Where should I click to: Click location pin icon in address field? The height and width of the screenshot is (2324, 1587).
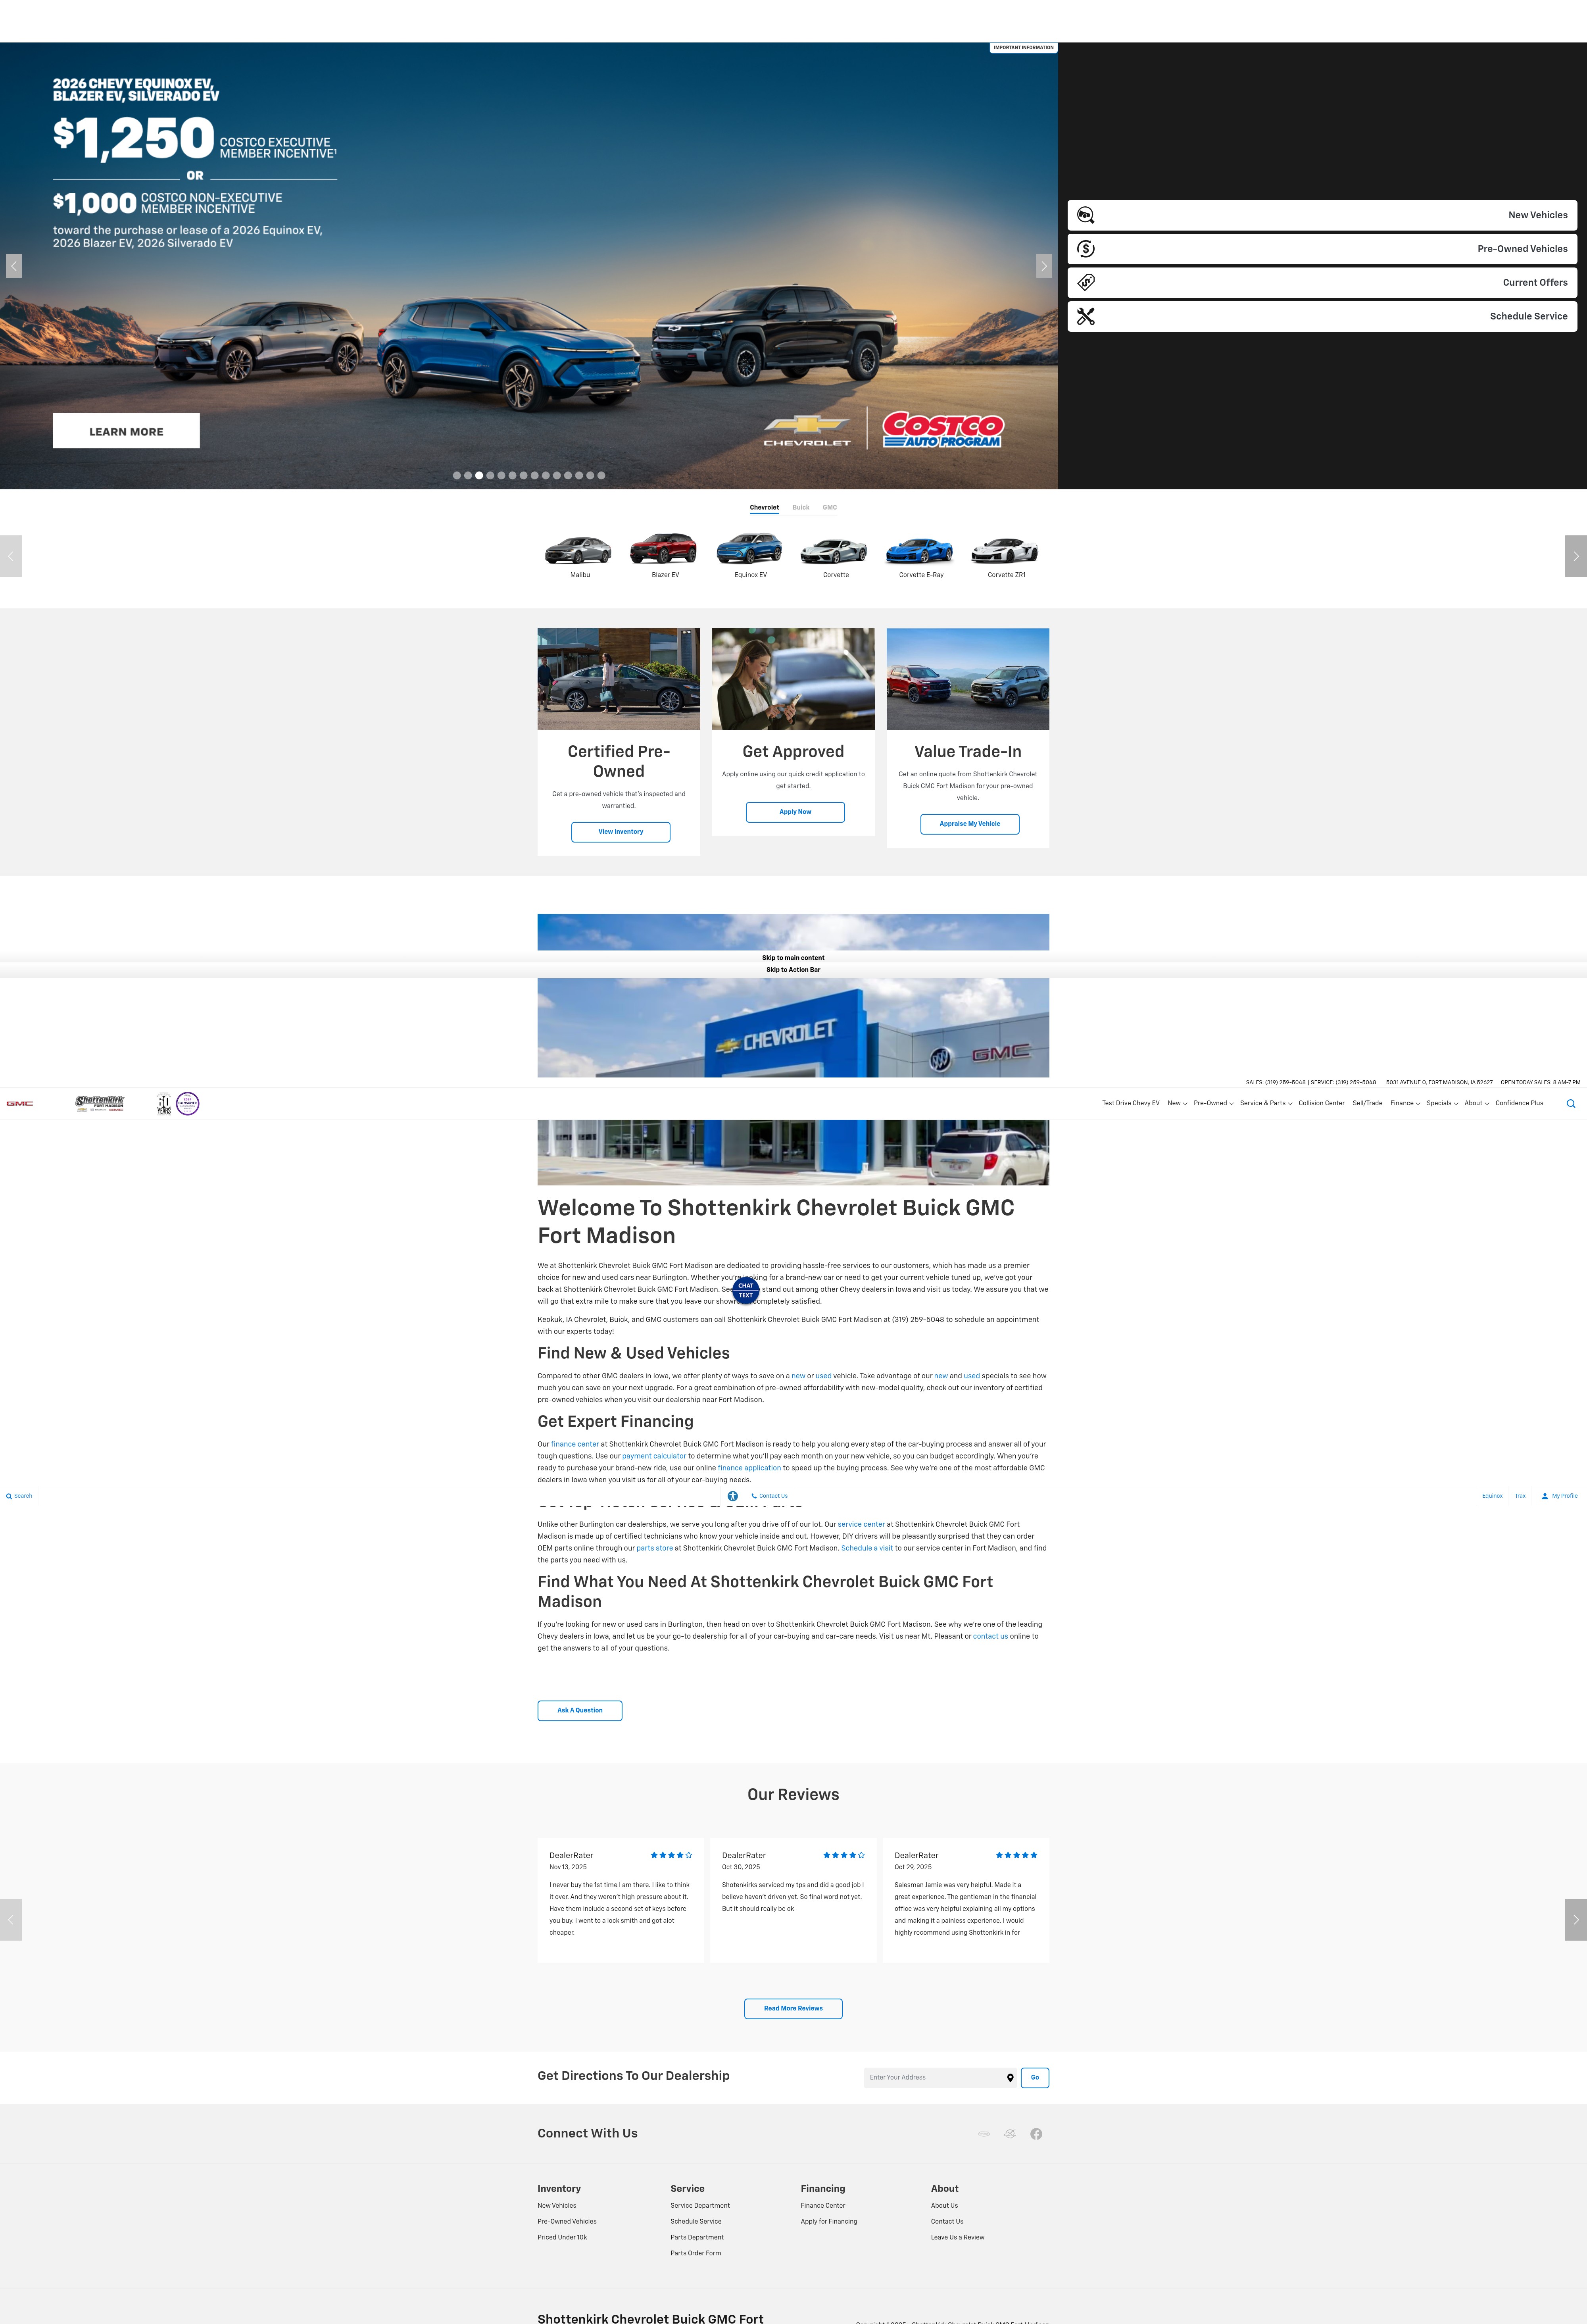pos(1010,2077)
